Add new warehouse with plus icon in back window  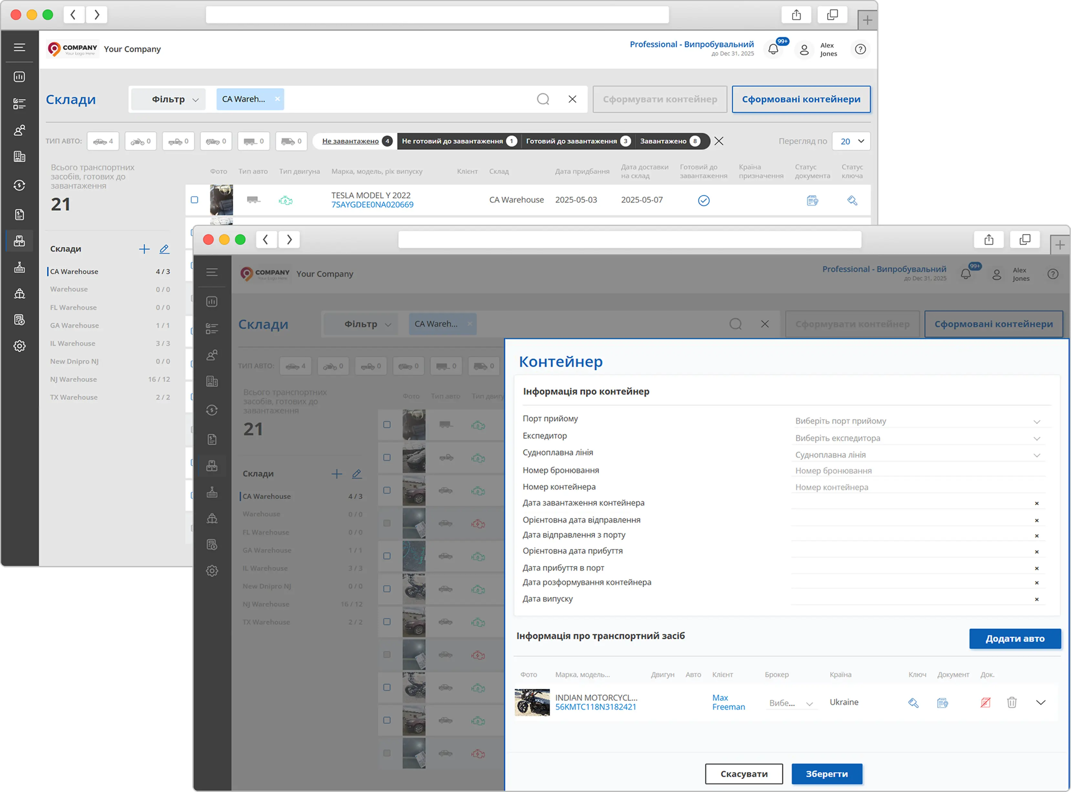tap(144, 249)
